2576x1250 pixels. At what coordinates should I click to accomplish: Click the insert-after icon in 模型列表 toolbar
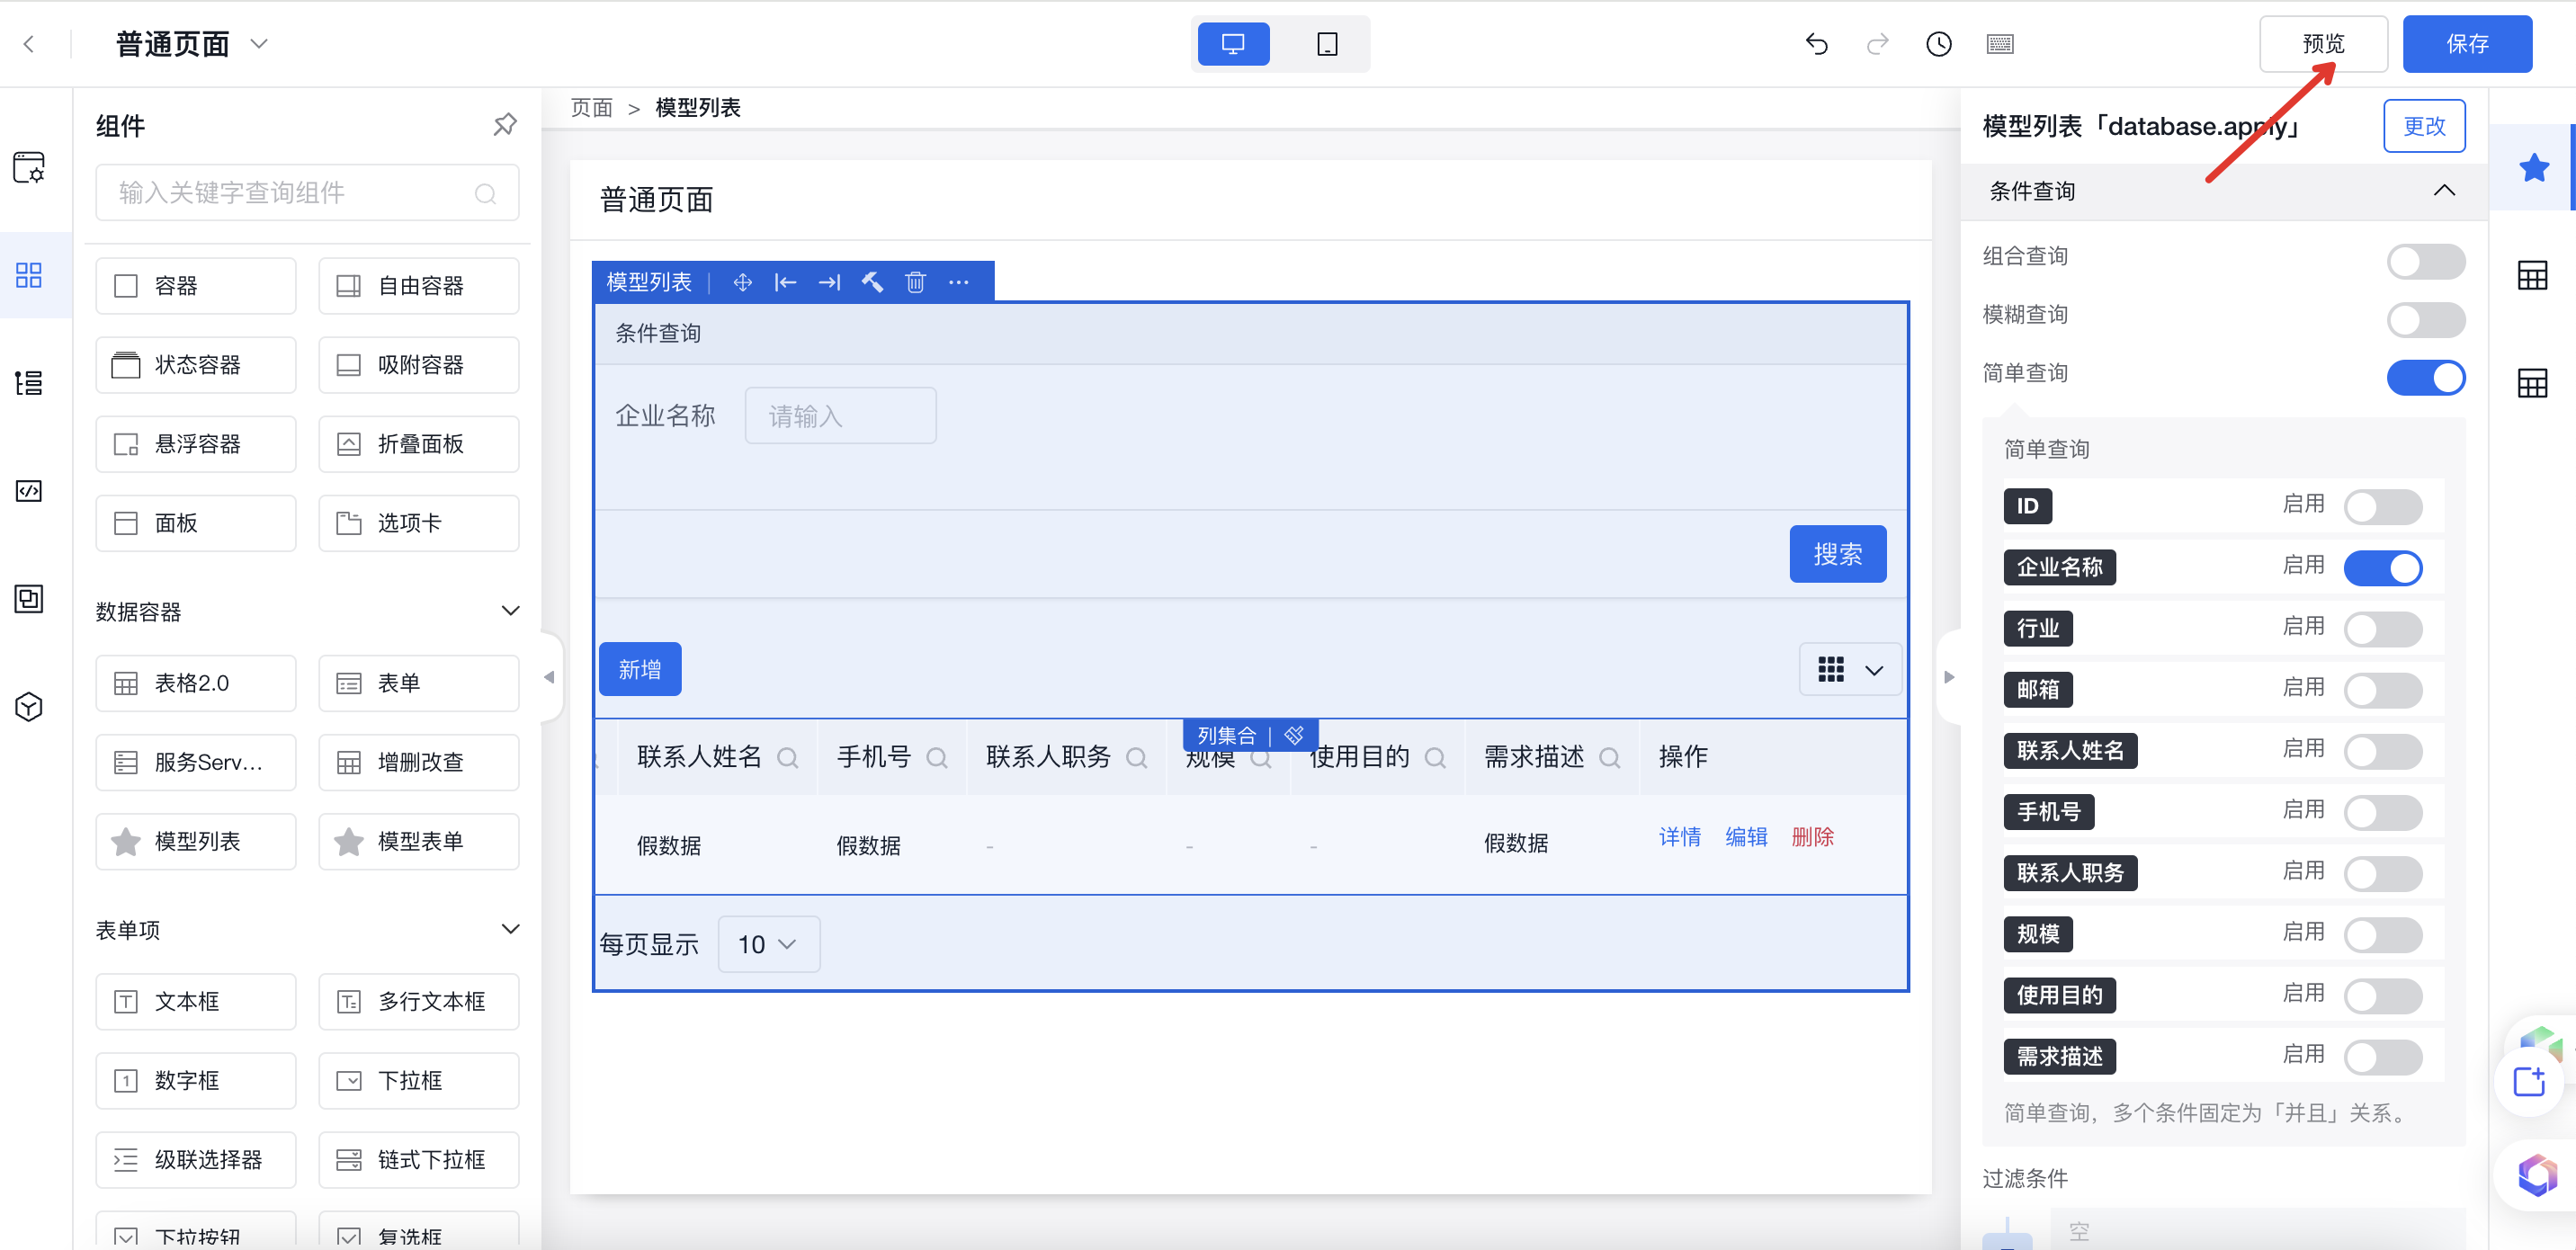[x=829, y=283]
